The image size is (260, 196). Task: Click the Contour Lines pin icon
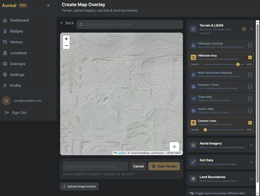193,123
